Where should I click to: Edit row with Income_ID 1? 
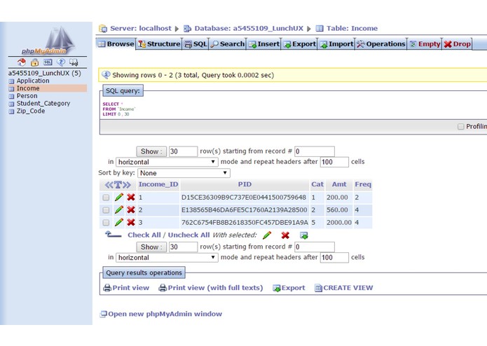coord(118,198)
